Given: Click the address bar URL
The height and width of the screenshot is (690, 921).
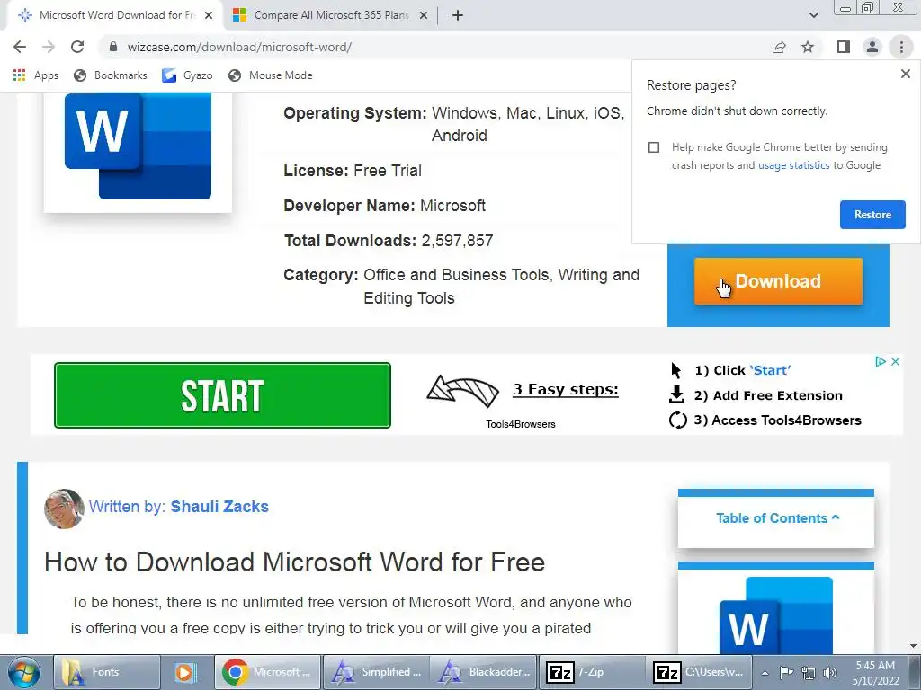Looking at the screenshot, I should (239, 47).
